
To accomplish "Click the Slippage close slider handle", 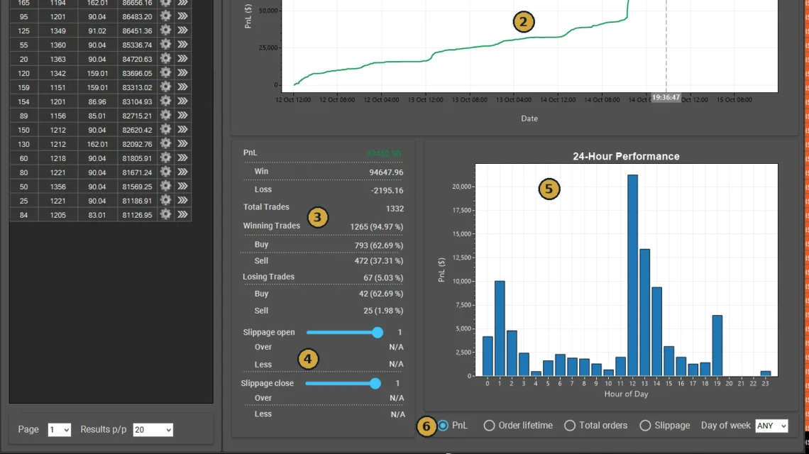I will pos(375,383).
